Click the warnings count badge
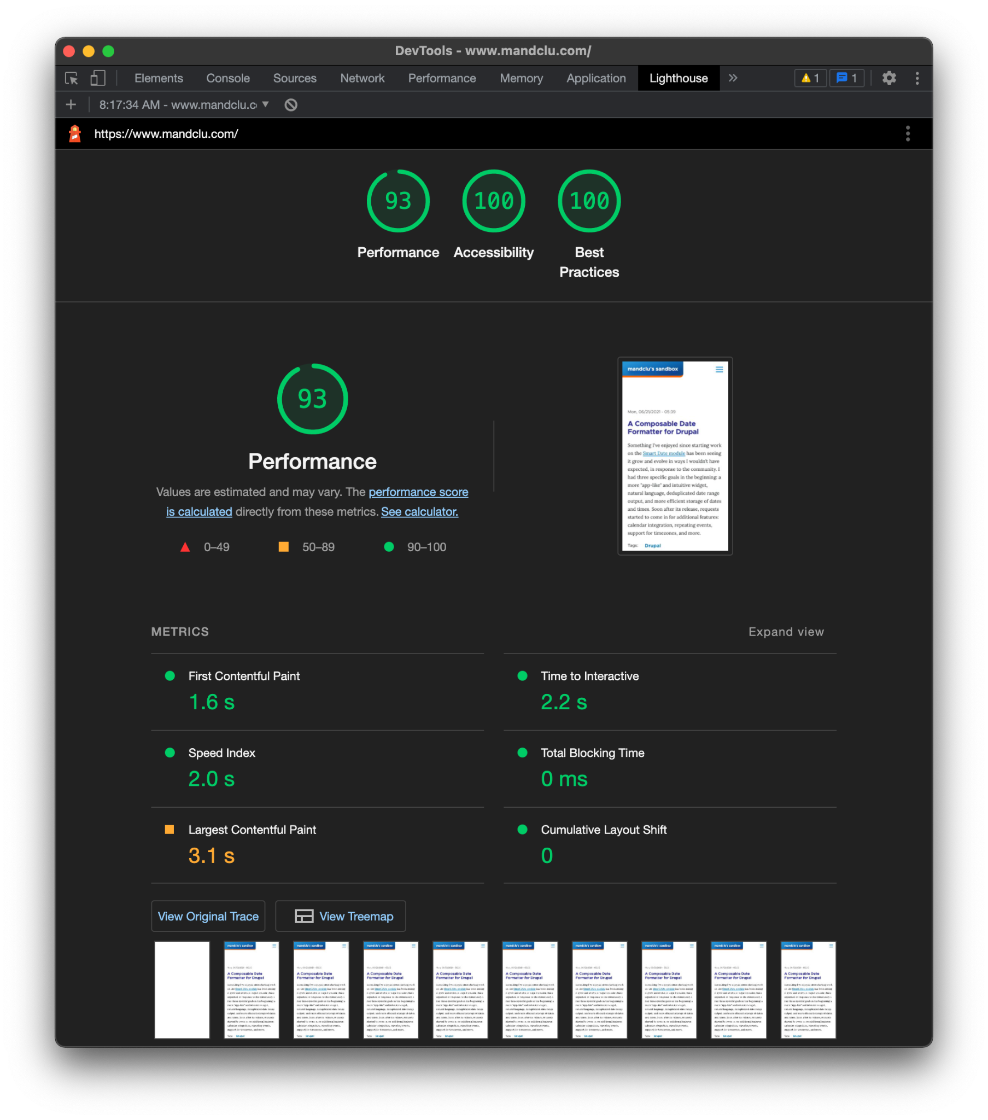 (810, 78)
